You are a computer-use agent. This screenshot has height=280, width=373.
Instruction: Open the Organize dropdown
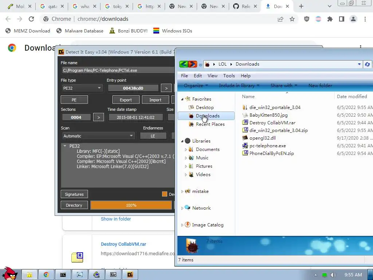196,85
